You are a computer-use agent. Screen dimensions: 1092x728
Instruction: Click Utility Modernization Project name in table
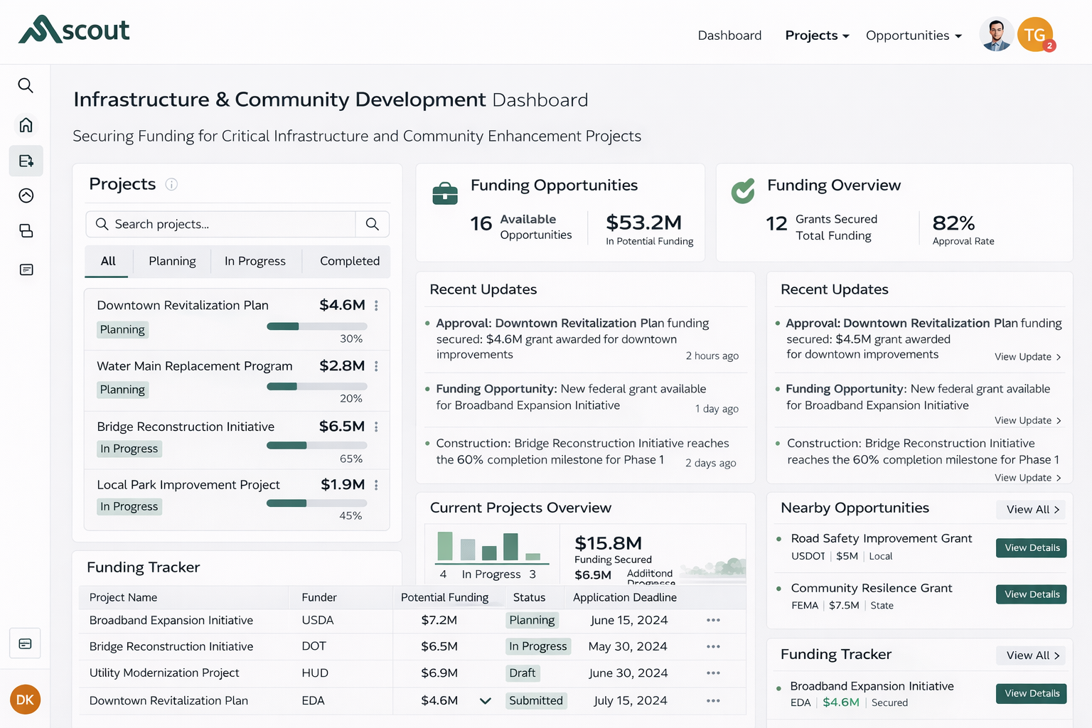(164, 673)
